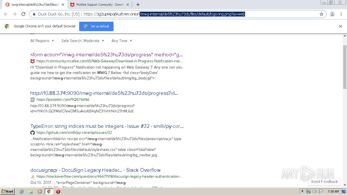
Task: Launch Internet Explorer from the taskbar
Action: click(x=22, y=191)
